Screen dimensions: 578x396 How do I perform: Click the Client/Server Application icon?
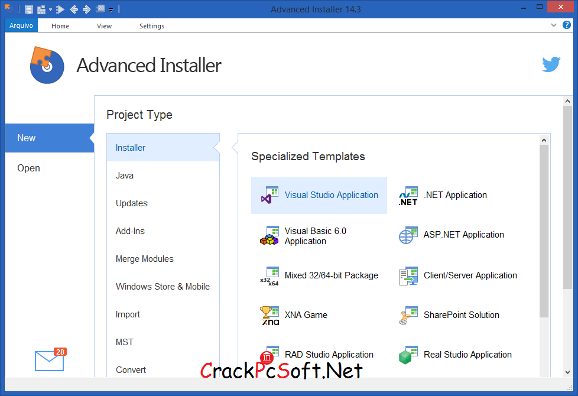point(408,276)
